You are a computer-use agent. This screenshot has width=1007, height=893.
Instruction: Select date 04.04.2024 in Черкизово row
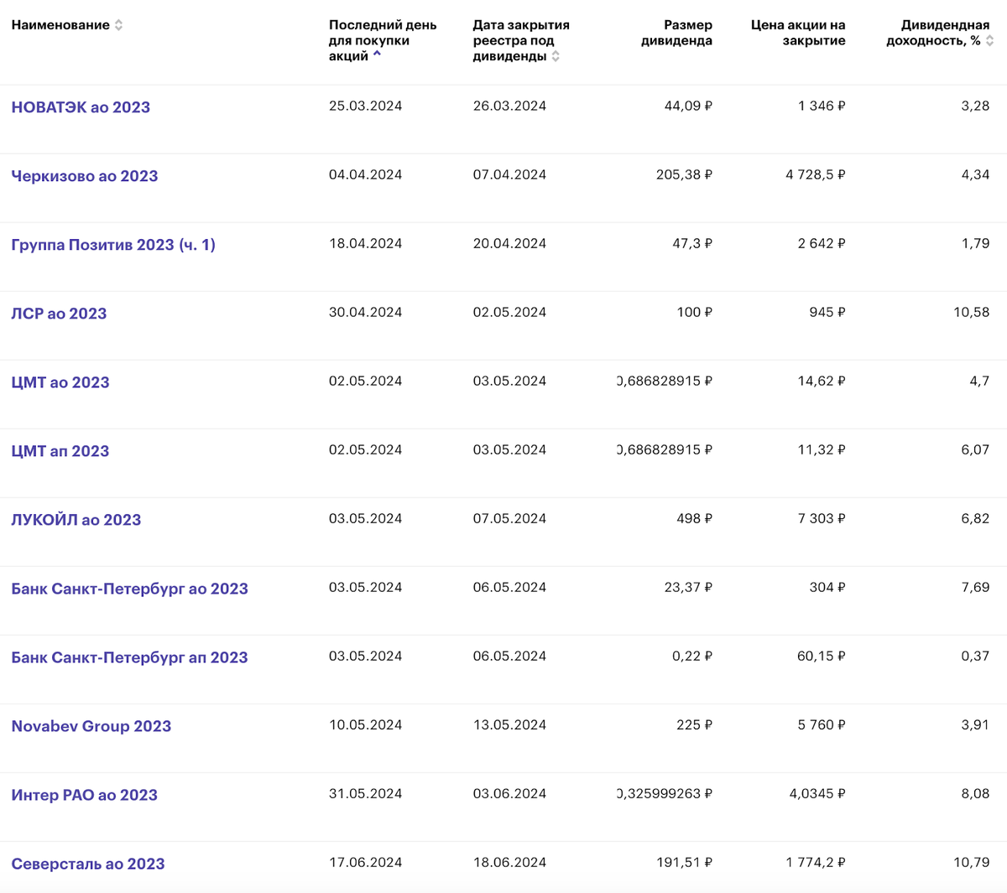365,174
